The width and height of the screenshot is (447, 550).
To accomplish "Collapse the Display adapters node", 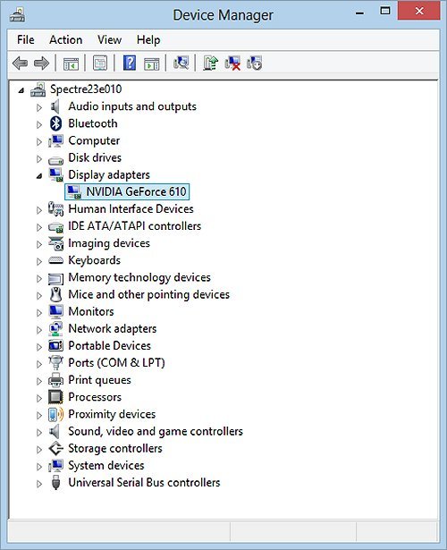I will coord(39,176).
